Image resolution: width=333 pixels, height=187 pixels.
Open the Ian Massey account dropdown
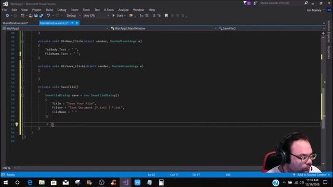[x=315, y=10]
